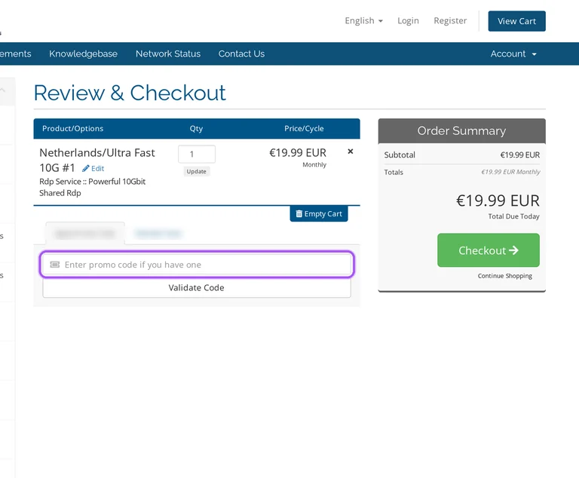Click the Qty column header
This screenshot has height=478, width=579.
tap(196, 129)
